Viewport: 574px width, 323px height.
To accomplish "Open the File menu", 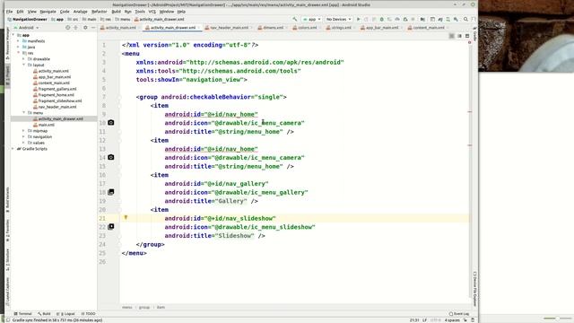I will click(10, 12).
